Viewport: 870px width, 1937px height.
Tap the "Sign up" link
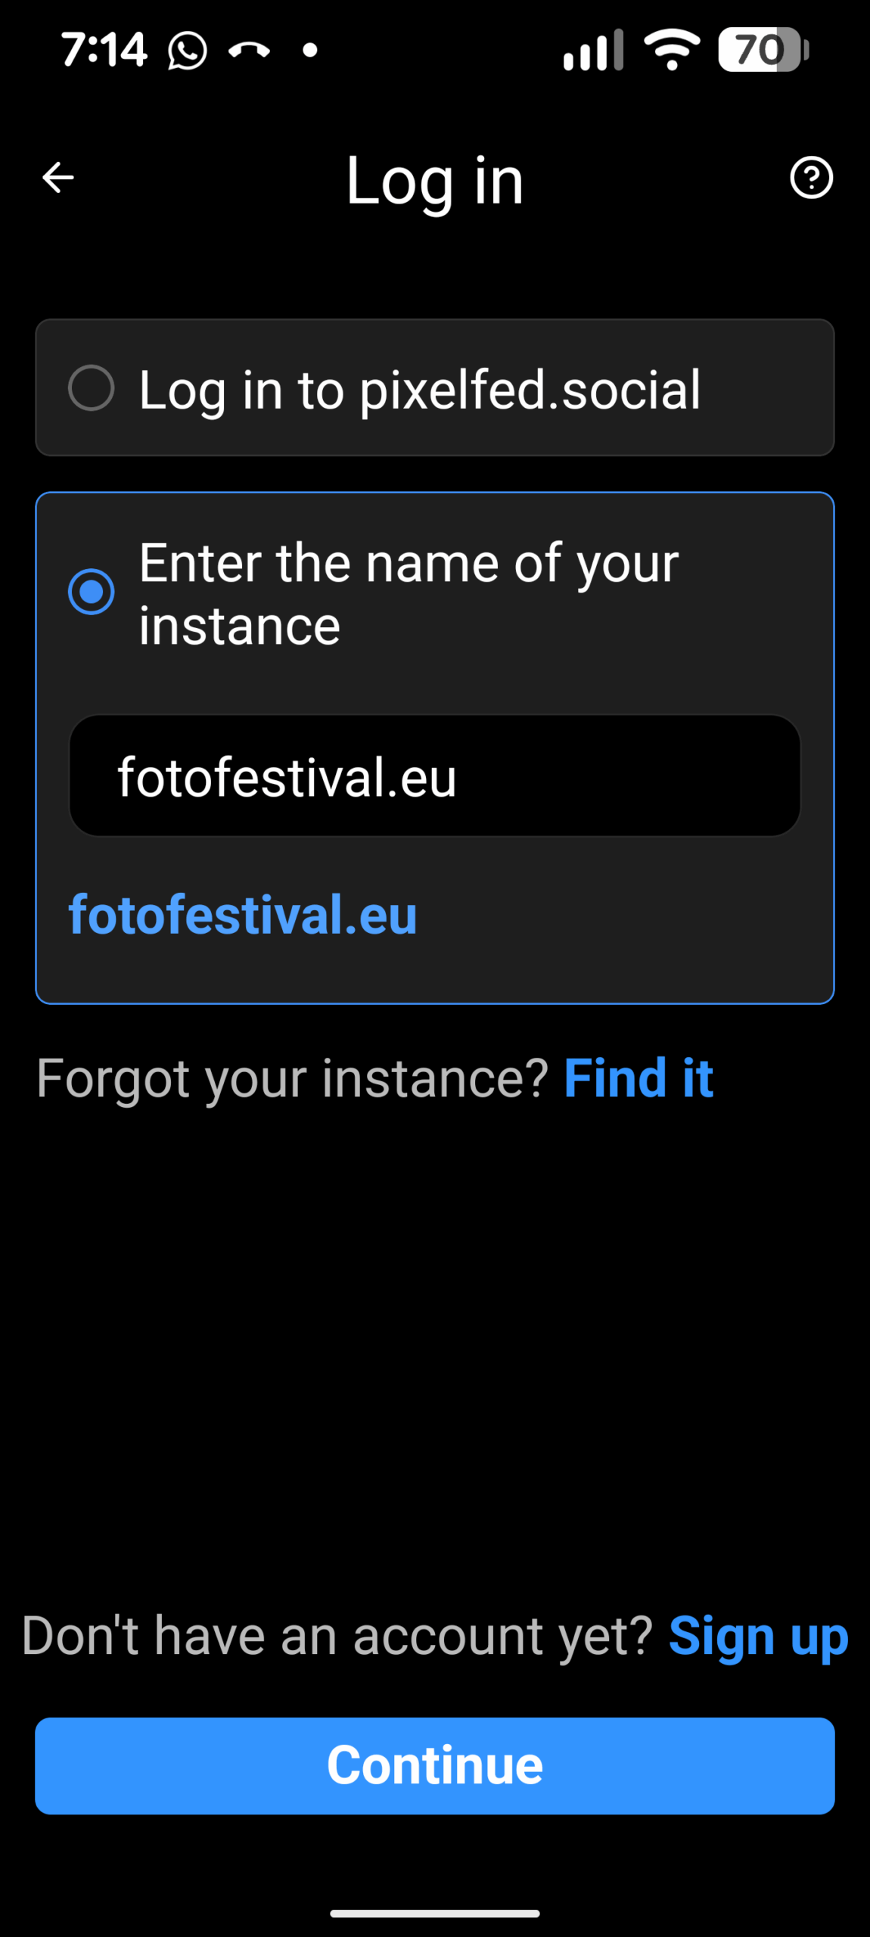(x=758, y=1636)
